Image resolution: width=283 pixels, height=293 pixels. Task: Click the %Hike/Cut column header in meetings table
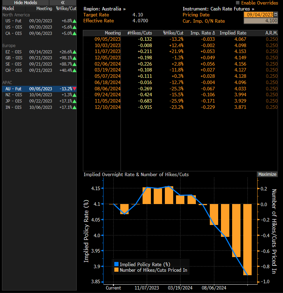point(173,33)
